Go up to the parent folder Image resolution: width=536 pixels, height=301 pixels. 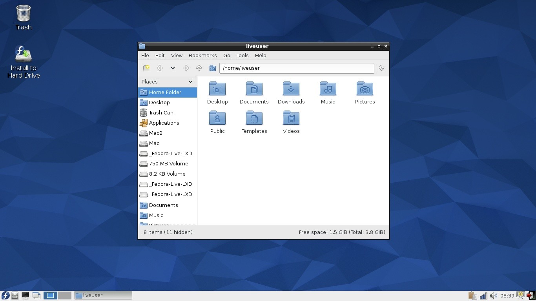point(199,68)
